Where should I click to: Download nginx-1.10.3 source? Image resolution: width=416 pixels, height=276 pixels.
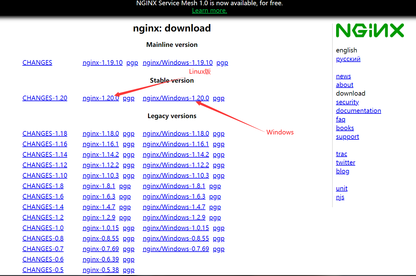point(101,175)
